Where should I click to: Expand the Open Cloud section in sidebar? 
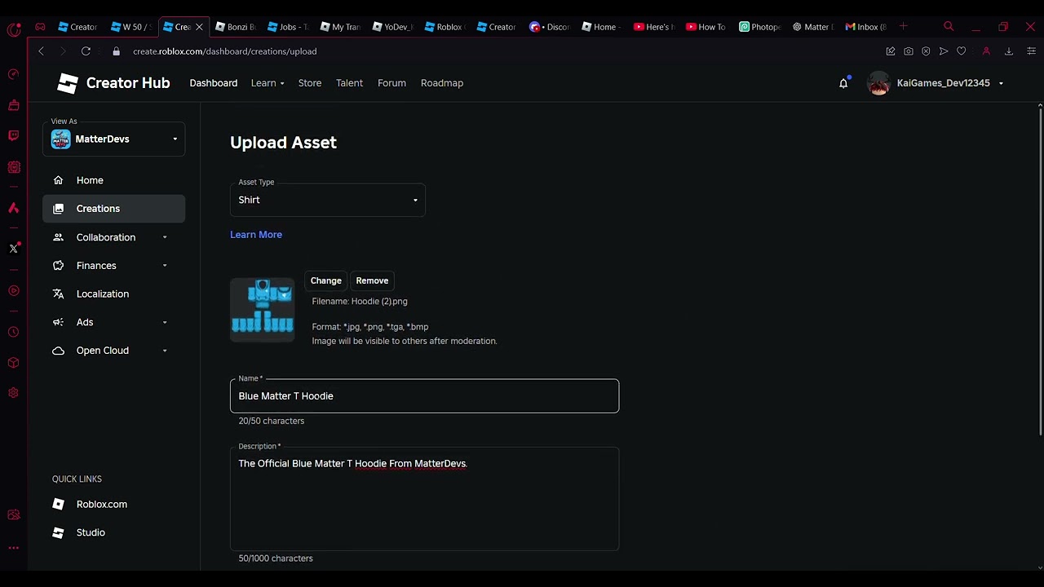pos(165,351)
